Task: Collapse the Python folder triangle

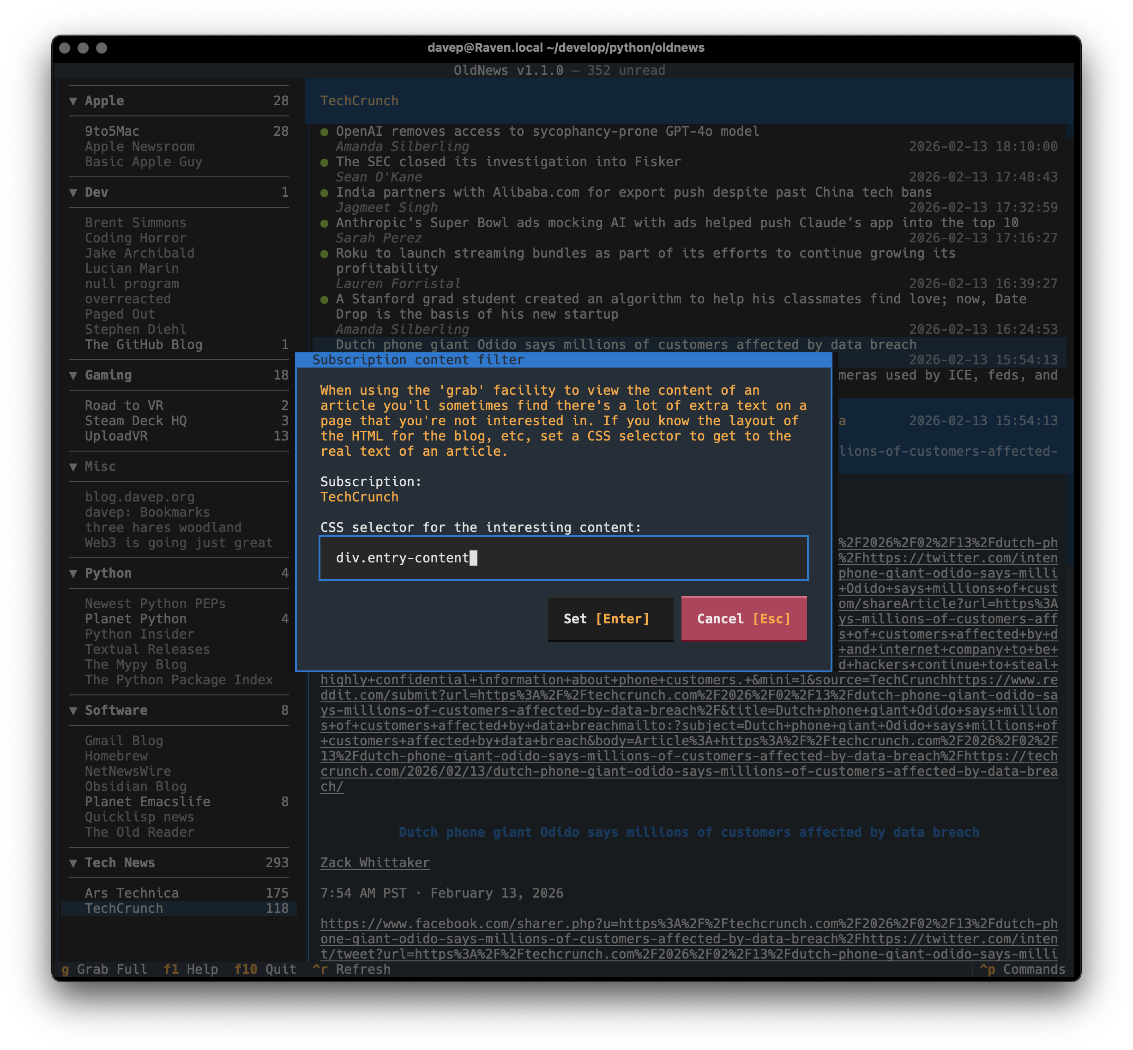Action: pos(73,574)
